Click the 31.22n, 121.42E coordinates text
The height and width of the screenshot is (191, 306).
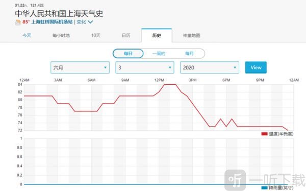[x=30, y=5]
